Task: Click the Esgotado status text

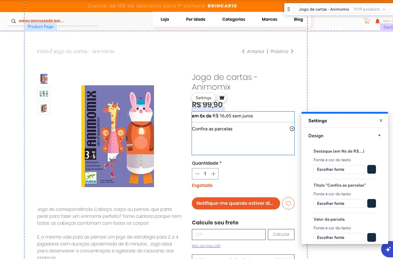Action: 202,185
